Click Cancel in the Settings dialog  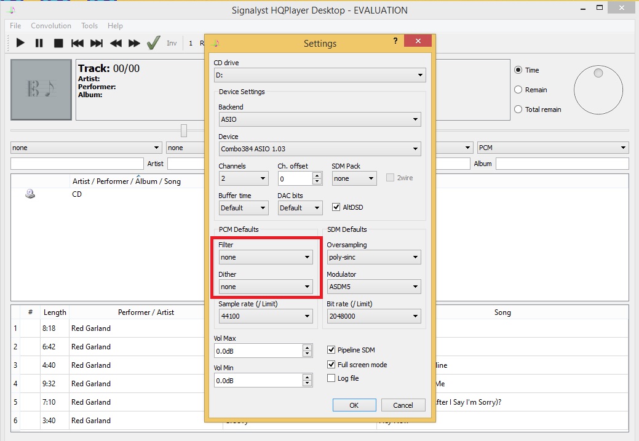(403, 405)
